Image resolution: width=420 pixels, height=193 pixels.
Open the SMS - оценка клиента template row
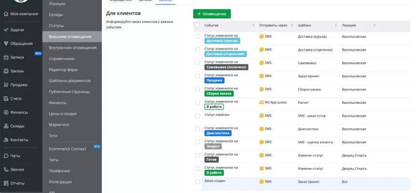(315, 142)
